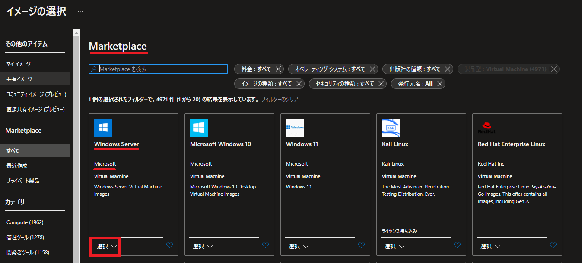Click Red Hat Inc publisher text
The width and height of the screenshot is (582, 263).
tap(491, 164)
